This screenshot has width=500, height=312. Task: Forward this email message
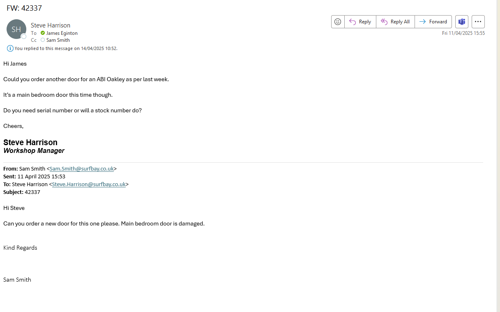point(433,22)
